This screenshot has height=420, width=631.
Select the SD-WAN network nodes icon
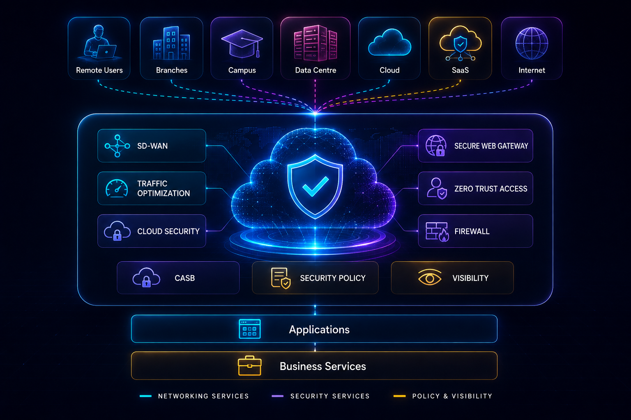pos(117,146)
